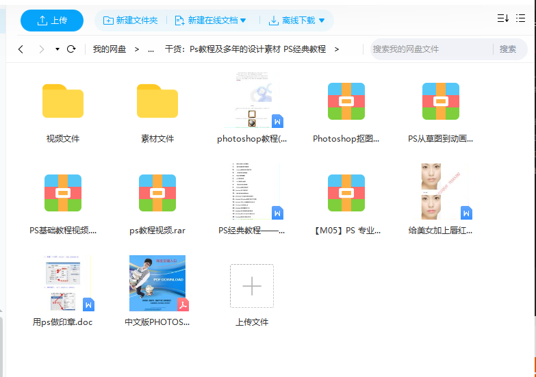This screenshot has height=377, width=536.
Task: Go back with the left arrow
Action: point(21,49)
